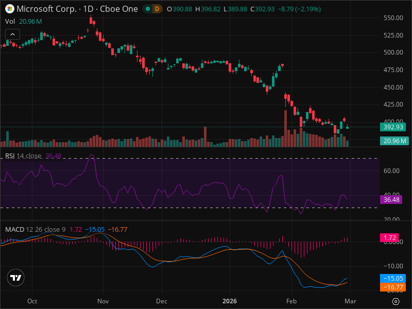Image resolution: width=412 pixels, height=309 pixels.
Task: Click the low value L389.88
Action: tap(235, 9)
